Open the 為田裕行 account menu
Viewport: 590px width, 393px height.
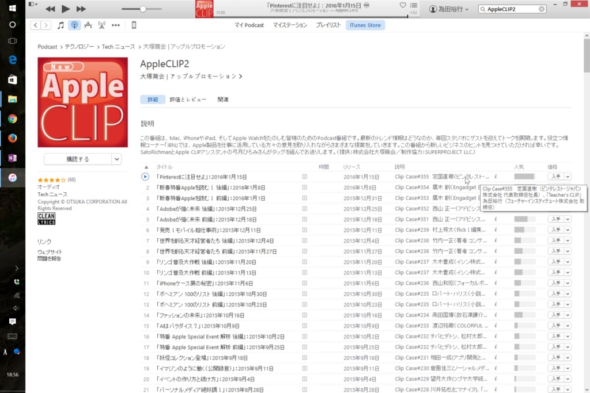pyautogui.click(x=449, y=9)
